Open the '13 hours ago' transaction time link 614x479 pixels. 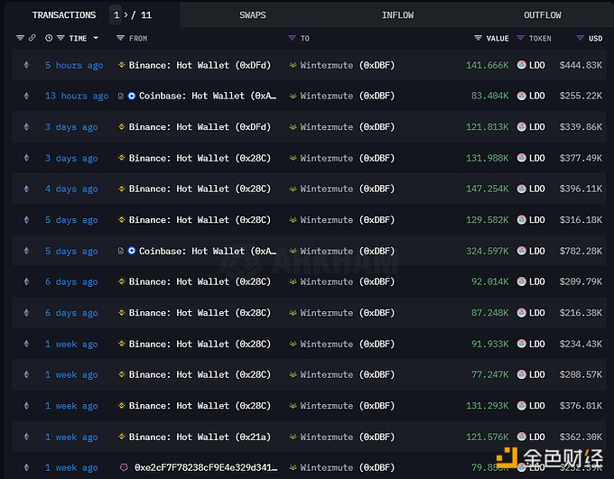click(x=77, y=96)
